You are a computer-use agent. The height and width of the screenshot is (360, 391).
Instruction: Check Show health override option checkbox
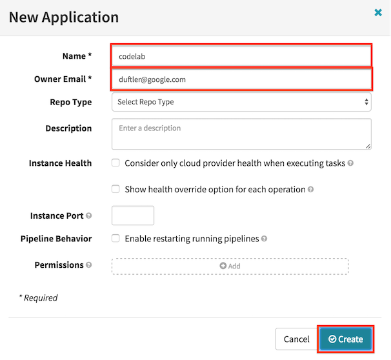115,189
